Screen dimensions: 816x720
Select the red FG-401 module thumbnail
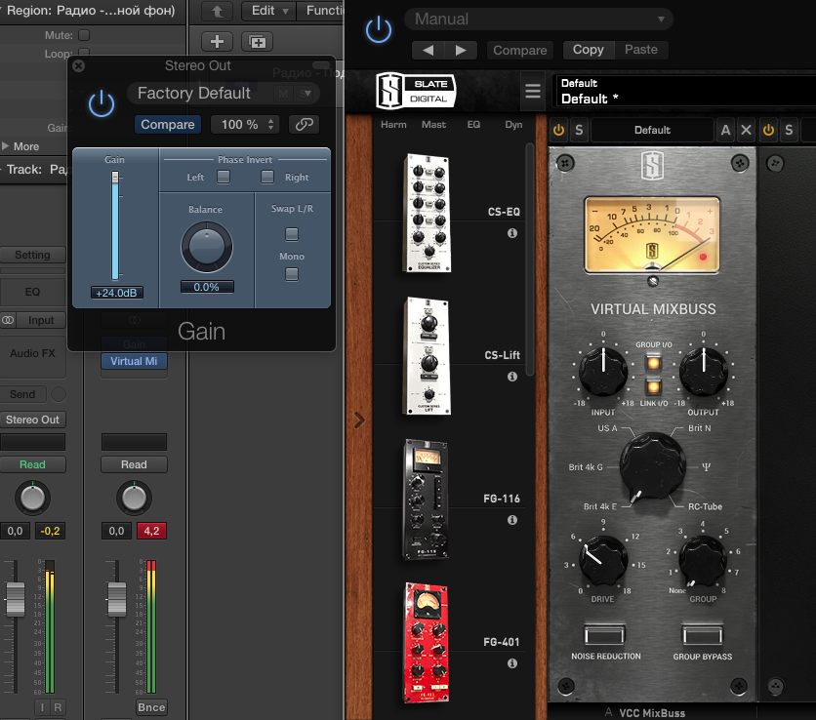[427, 643]
